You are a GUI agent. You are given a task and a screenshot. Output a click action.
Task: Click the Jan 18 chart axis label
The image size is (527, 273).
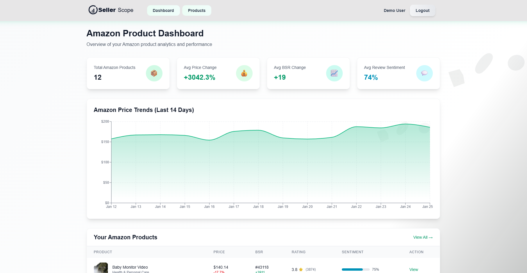click(258, 207)
